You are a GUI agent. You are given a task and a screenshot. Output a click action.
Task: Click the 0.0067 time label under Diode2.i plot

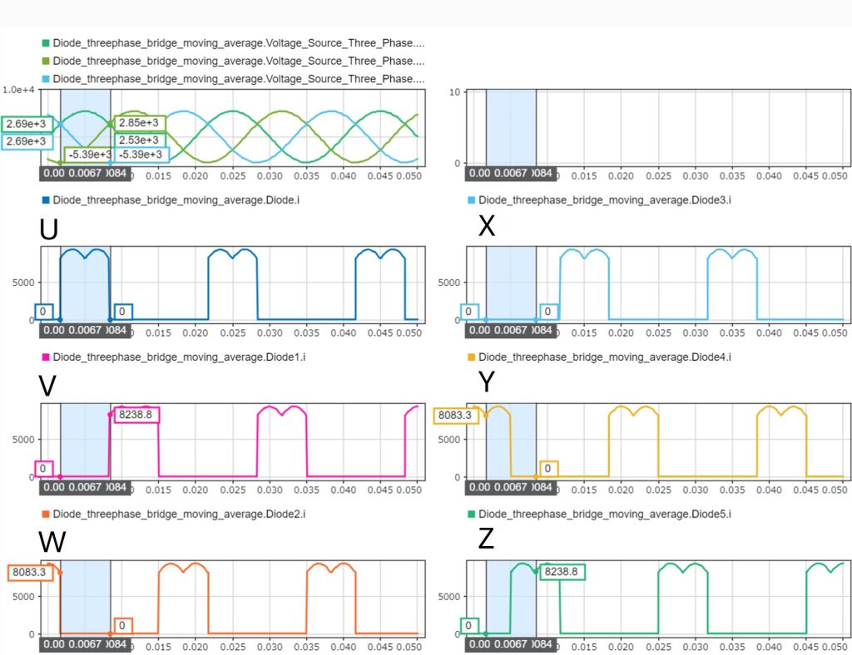click(85, 645)
